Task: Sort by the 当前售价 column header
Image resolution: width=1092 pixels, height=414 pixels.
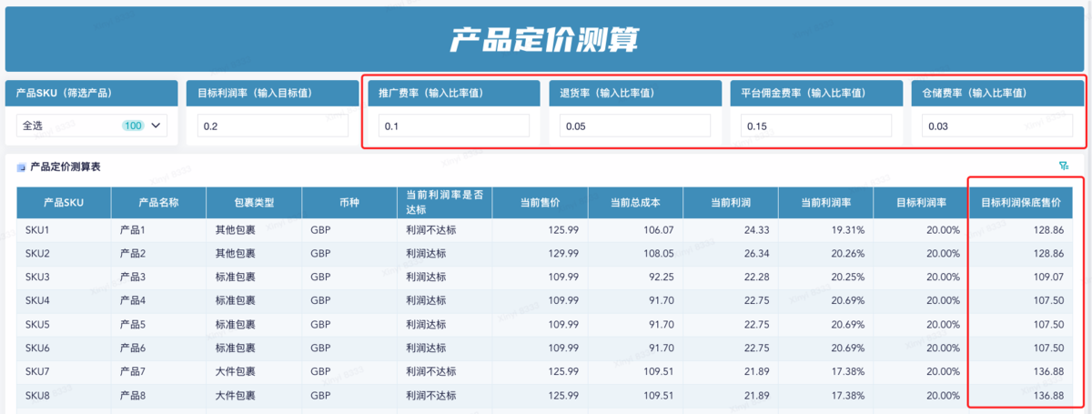Action: 540,202
